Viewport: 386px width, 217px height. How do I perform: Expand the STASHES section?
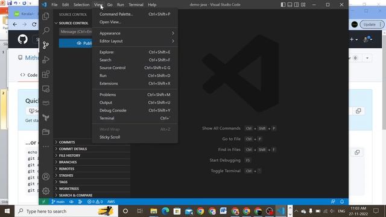92,175
